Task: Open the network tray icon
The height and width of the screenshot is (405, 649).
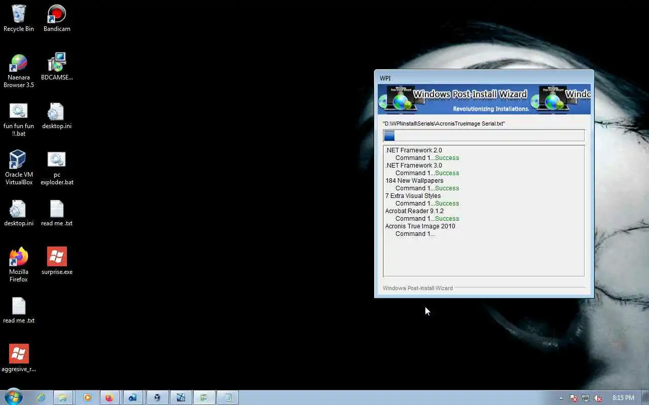Action: pos(586,398)
